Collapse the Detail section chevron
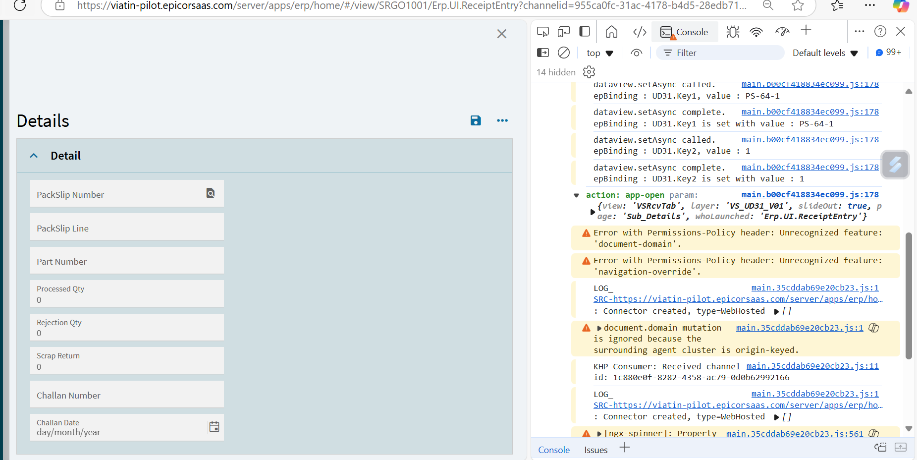917x460 pixels. coord(34,156)
